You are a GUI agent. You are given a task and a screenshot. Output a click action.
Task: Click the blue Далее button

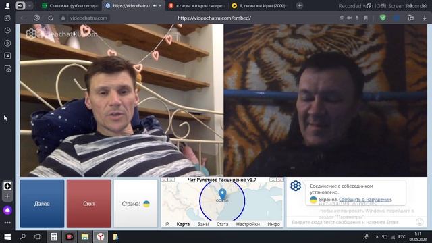point(42,204)
